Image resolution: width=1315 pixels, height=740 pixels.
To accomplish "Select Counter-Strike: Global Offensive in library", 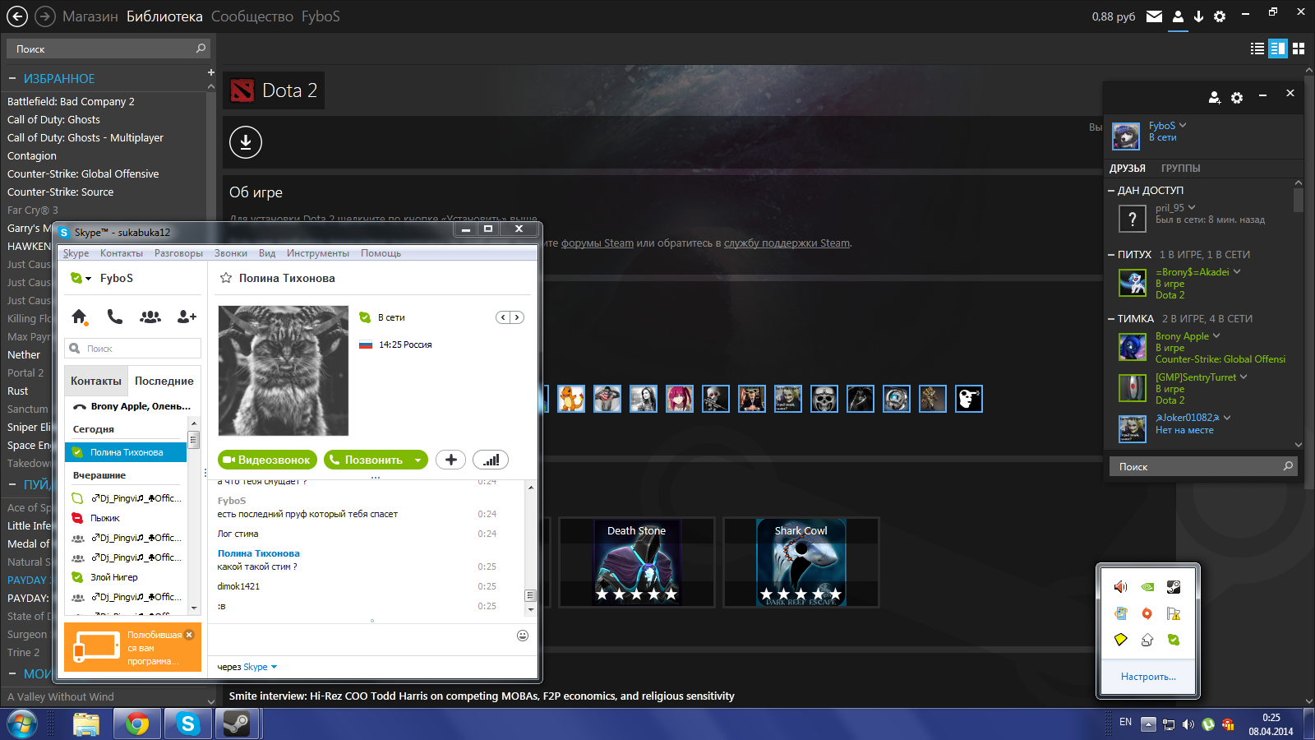I will (83, 173).
